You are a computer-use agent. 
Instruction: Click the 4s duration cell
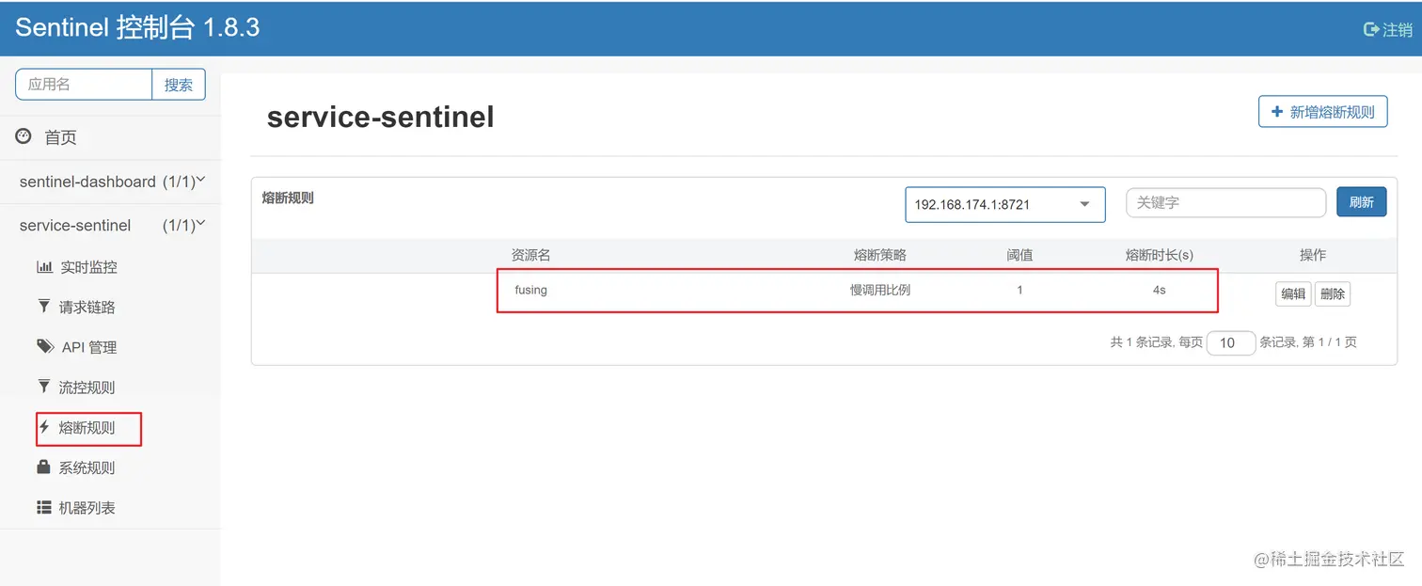(x=1159, y=290)
